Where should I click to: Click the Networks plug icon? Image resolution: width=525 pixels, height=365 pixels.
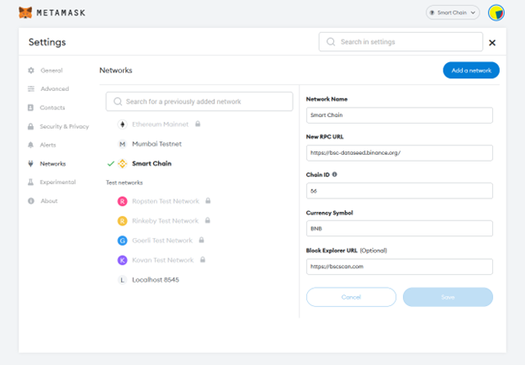coord(30,164)
